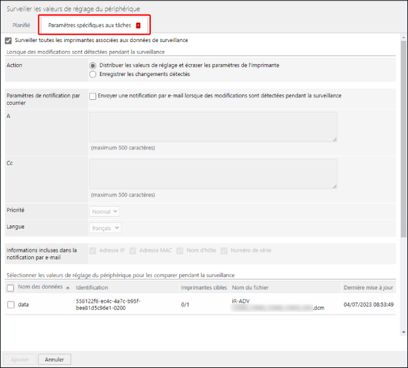Select Distribuer les valeurs de réglage option
Viewport: 408px width, 368px height.
pos(93,65)
